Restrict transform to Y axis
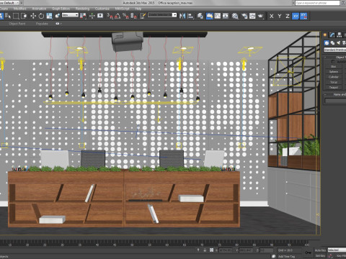 (x=280, y=16)
